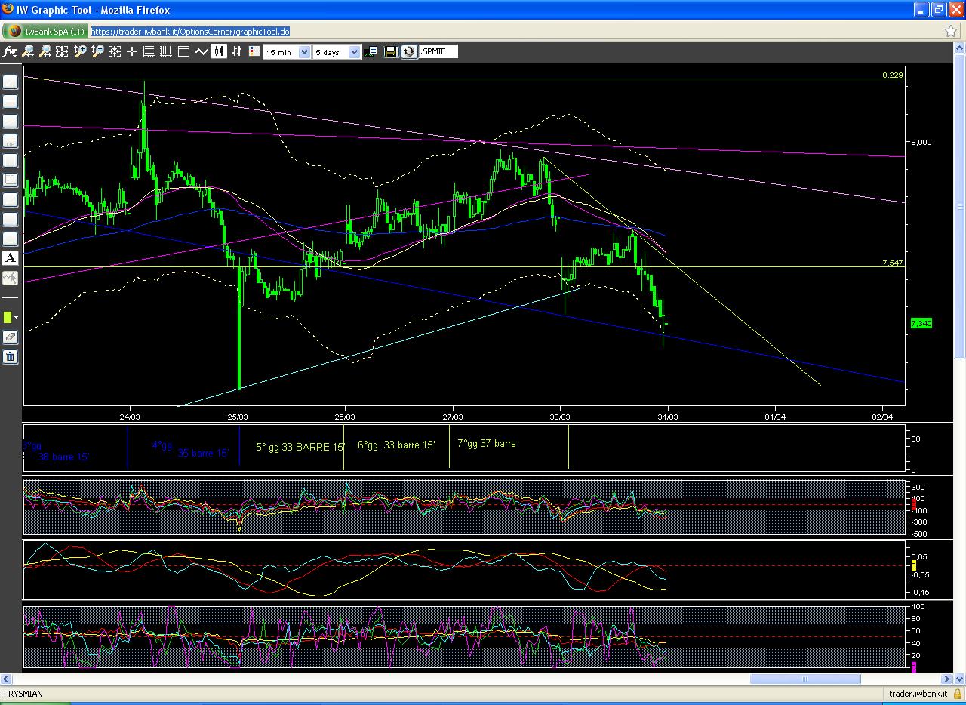Refresh the chart data
966x705 pixels.
click(x=409, y=51)
